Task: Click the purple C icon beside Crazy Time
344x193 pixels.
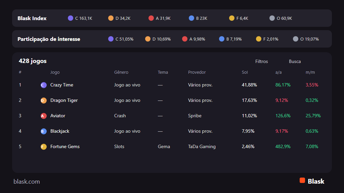Action: coord(43,85)
